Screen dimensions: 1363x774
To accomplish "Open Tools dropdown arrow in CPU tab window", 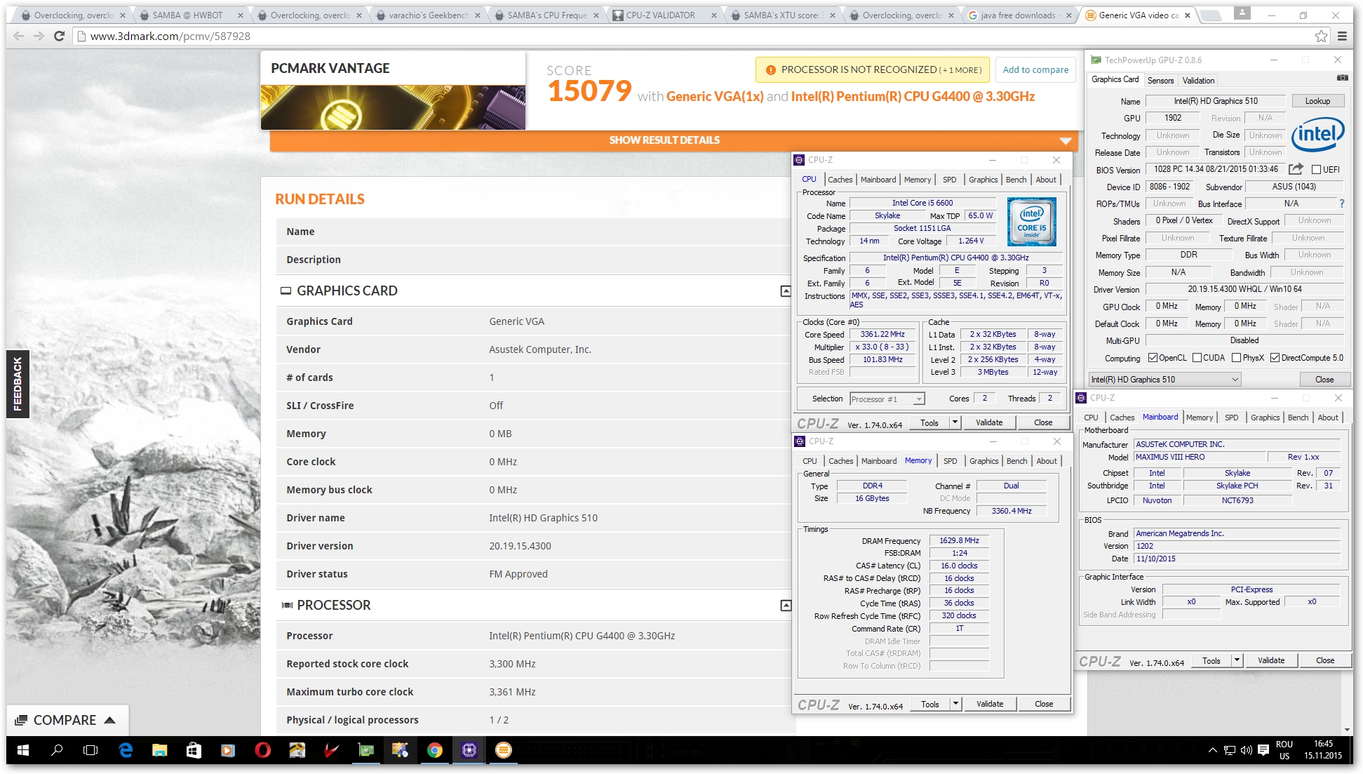I will [x=955, y=422].
